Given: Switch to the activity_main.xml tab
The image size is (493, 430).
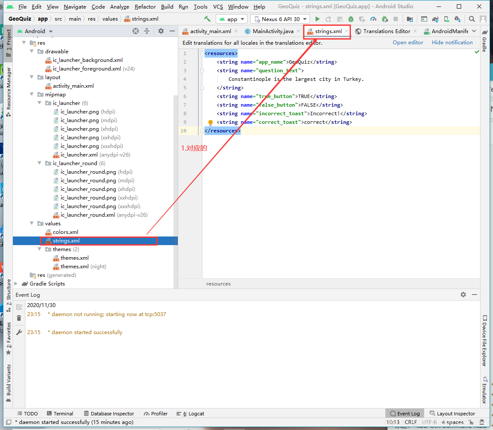Looking at the screenshot, I should click(x=211, y=31).
